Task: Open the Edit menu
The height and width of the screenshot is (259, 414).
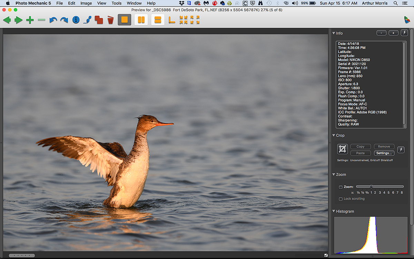Action: 71,3
